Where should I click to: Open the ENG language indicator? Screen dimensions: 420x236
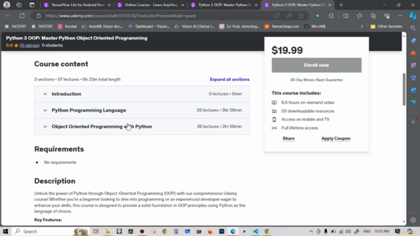(x=367, y=231)
